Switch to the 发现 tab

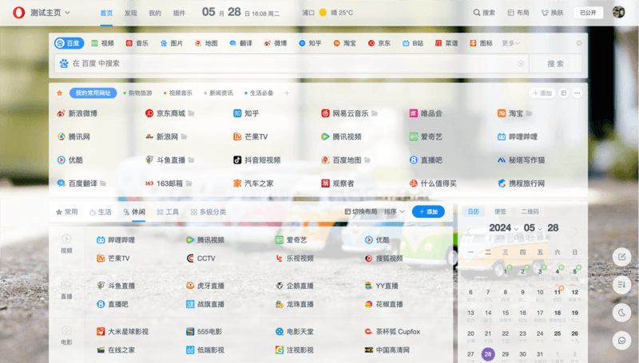point(131,13)
